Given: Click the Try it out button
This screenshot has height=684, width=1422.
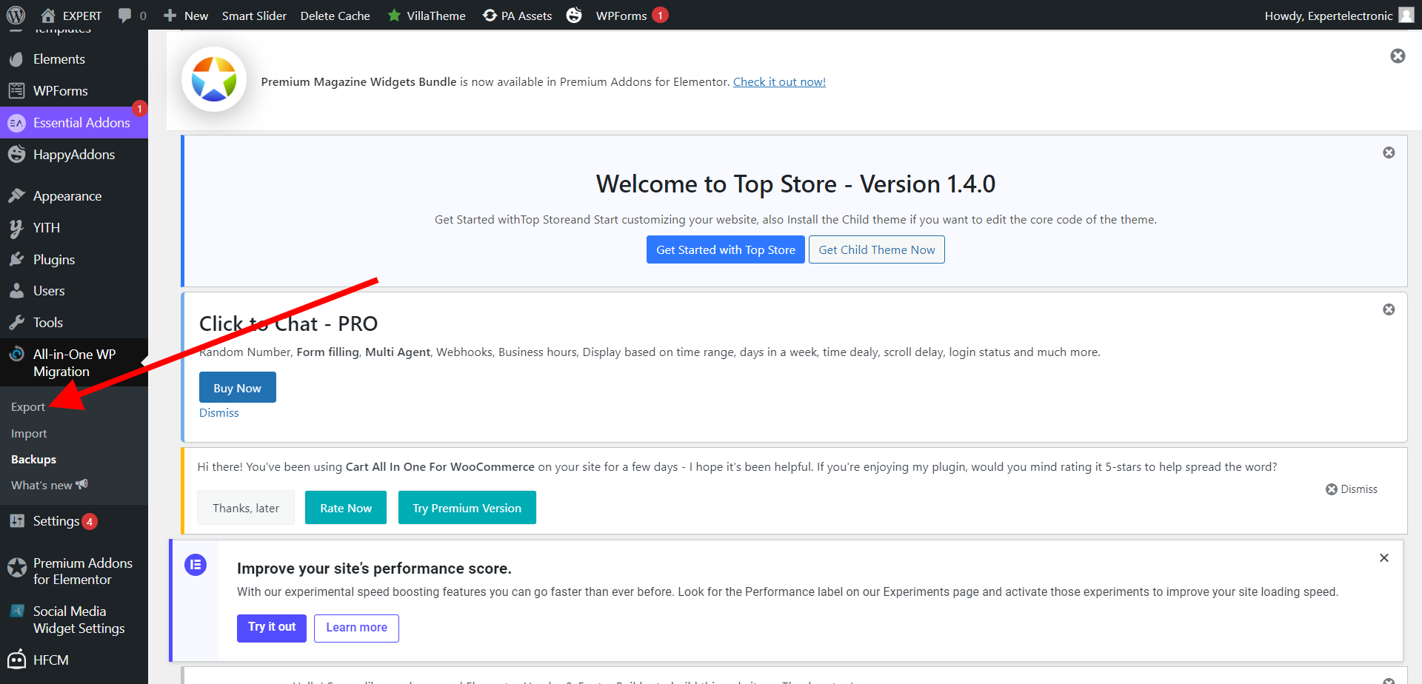Looking at the screenshot, I should point(271,628).
